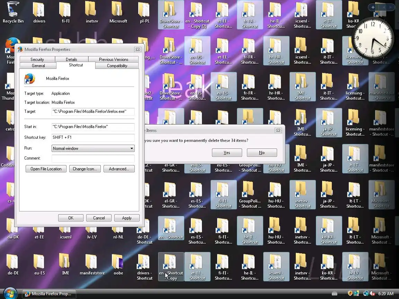399x299 pixels.
Task: Click the Change Icon... button
Action: [x=85, y=169]
